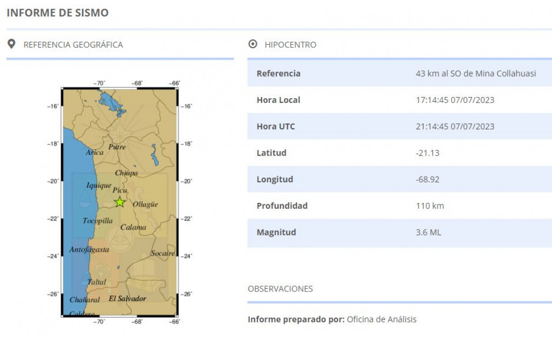This screenshot has height=337, width=552.
Task: Click the reference value mentioning Mina Collahuasi
Action: tap(476, 73)
